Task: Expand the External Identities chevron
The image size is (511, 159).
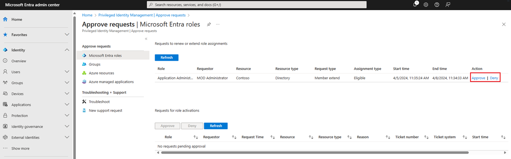Action: click(x=67, y=137)
